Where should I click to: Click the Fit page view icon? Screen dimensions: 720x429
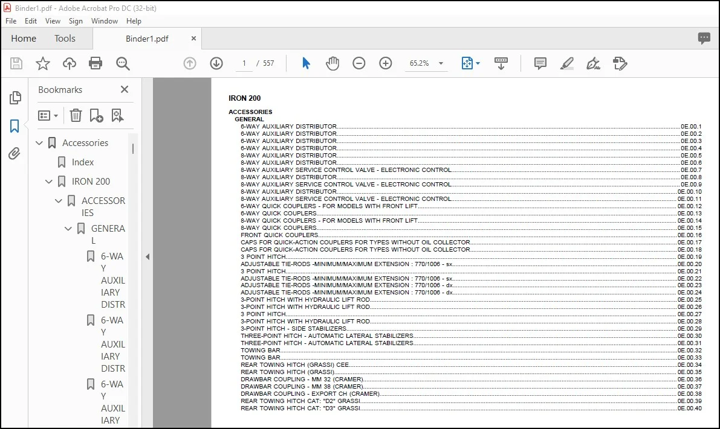tap(467, 63)
